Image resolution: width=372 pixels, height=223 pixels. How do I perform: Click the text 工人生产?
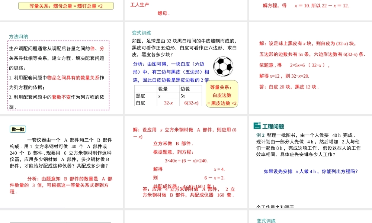pos(140,5)
